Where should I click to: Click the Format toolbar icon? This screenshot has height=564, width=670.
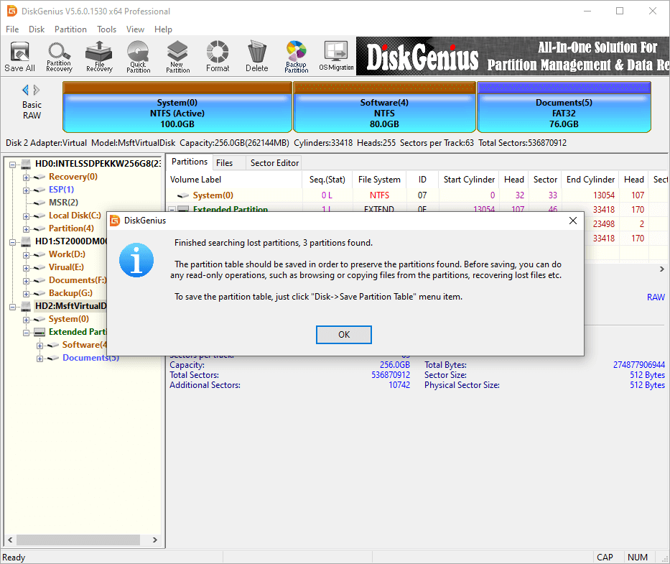pyautogui.click(x=218, y=57)
